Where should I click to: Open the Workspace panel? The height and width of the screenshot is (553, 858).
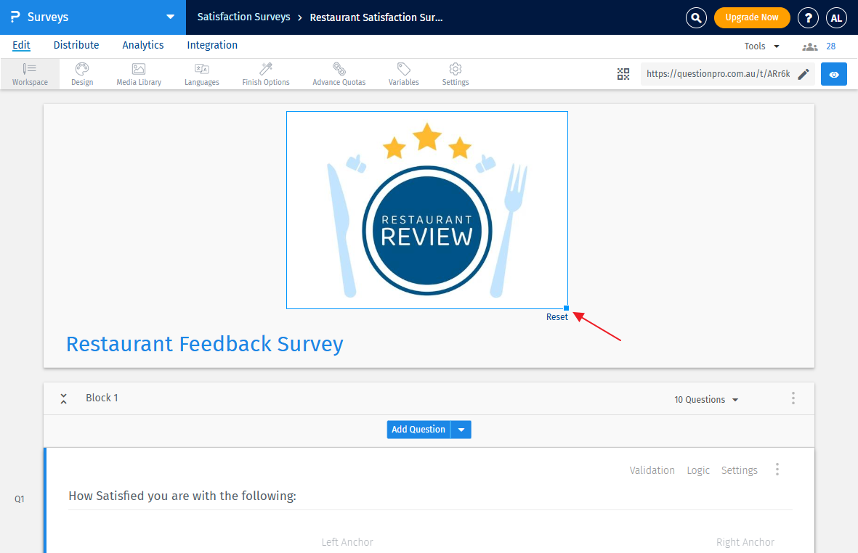(x=29, y=73)
